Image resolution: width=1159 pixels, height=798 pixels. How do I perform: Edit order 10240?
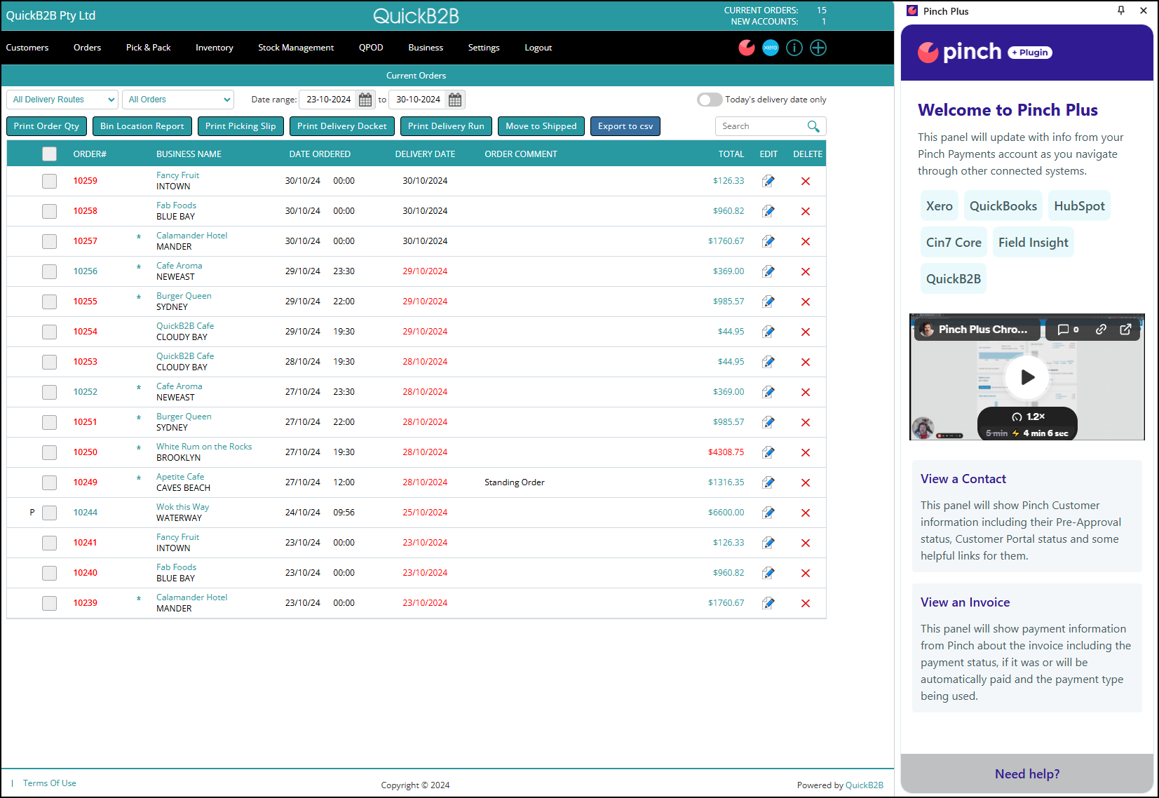click(x=768, y=573)
